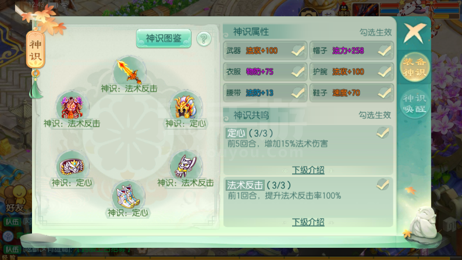Select the purple armor 神识 icon
This screenshot has width=462, height=260.
(72, 106)
